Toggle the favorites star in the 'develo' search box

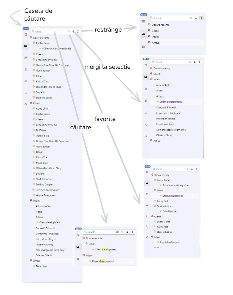pos(122,232)
